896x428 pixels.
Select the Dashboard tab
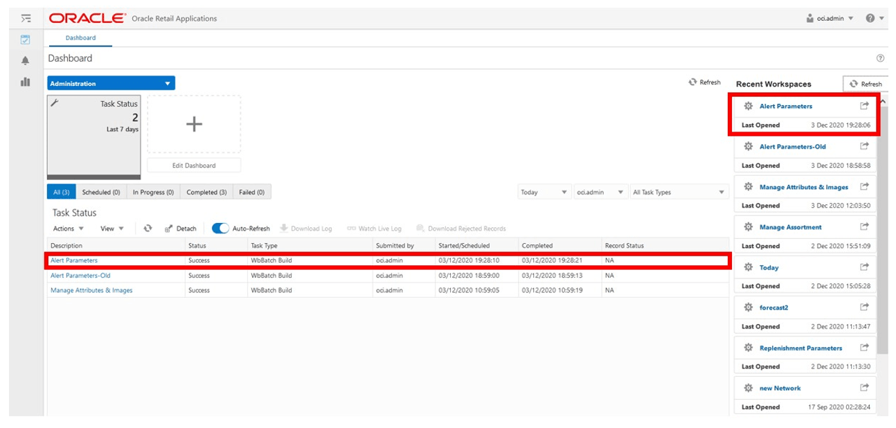(80, 38)
